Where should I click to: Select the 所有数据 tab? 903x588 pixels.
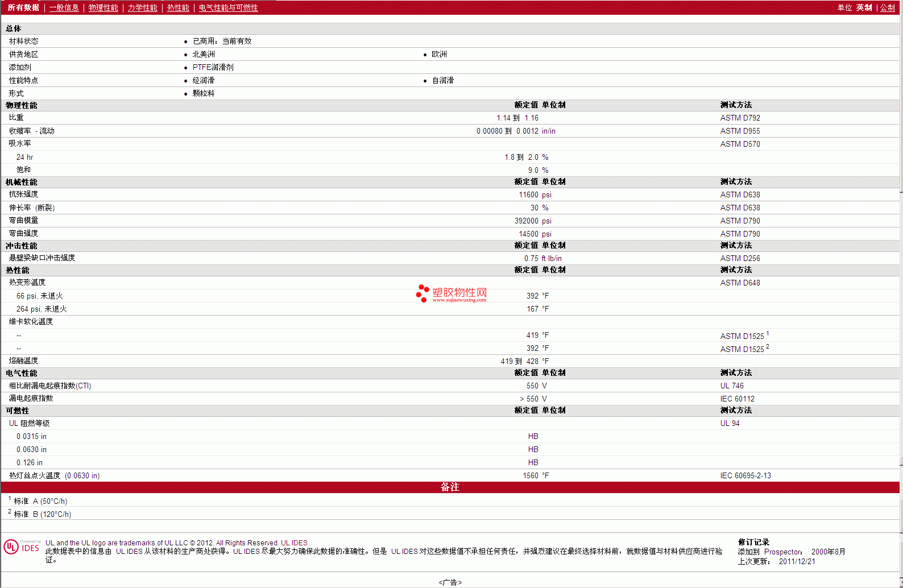point(23,7)
